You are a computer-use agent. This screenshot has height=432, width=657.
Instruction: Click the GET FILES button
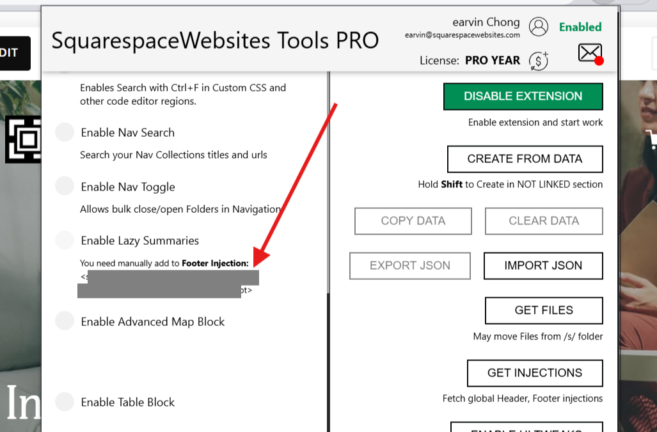pos(544,311)
